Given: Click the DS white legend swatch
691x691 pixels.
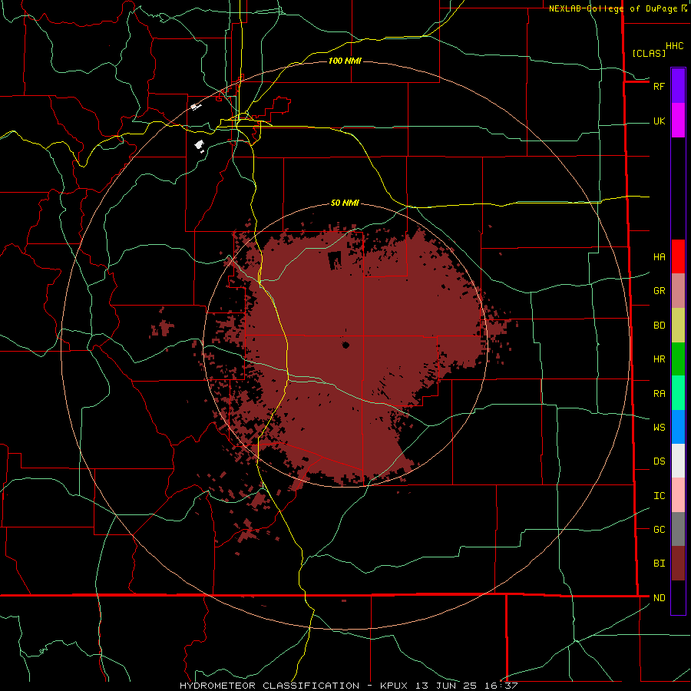Looking at the screenshot, I should pyautogui.click(x=678, y=461).
